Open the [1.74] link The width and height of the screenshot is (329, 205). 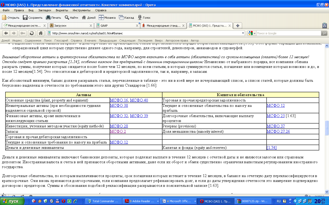[x=272, y=147]
